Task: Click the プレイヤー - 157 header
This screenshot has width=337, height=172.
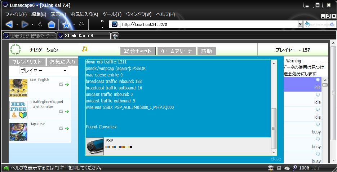Action: pyautogui.click(x=293, y=50)
